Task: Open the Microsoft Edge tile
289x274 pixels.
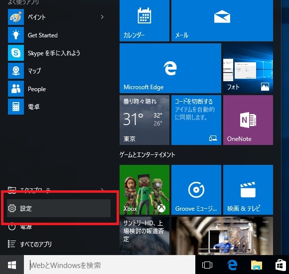Action: click(x=170, y=68)
